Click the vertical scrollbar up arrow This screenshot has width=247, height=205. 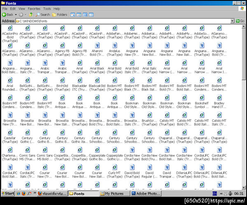point(244,26)
